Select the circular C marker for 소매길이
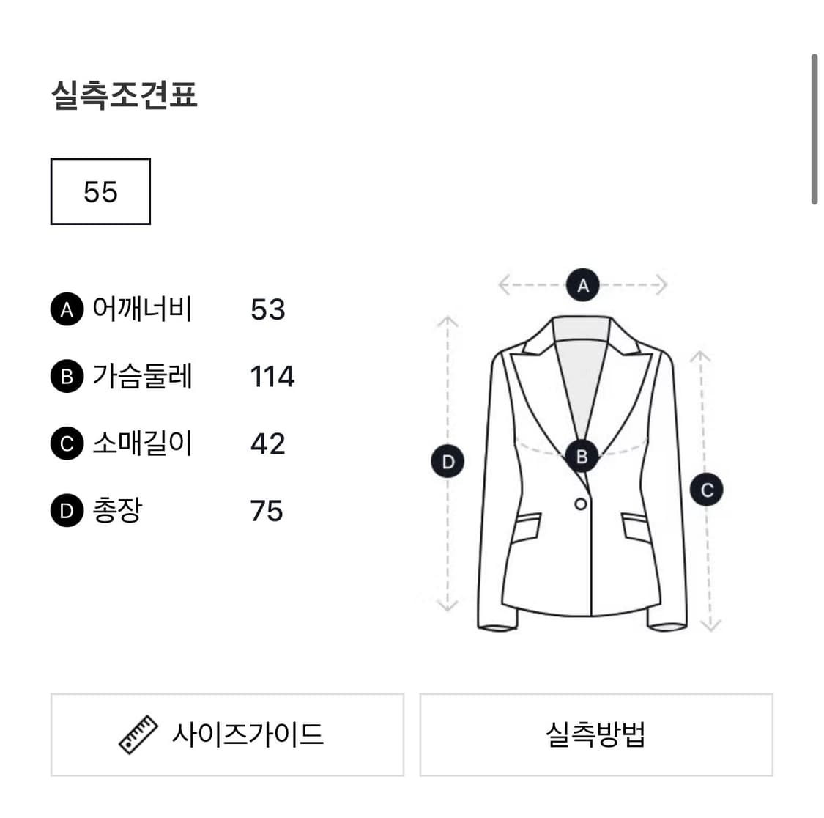Screen dimensions: 824x818 click(x=67, y=443)
